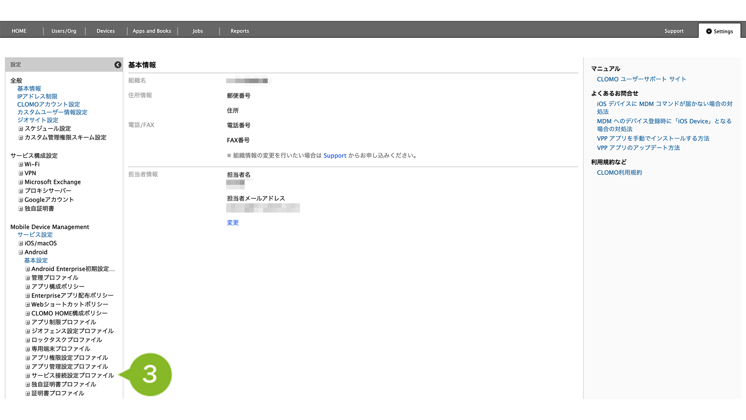Collapse the 設定 sidebar with arrow icon
This screenshot has width=746, height=420.
pos(118,65)
